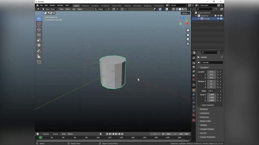The image size is (259, 145).
Task: Switch perspective/orthographic grid icon
Action: [188, 44]
